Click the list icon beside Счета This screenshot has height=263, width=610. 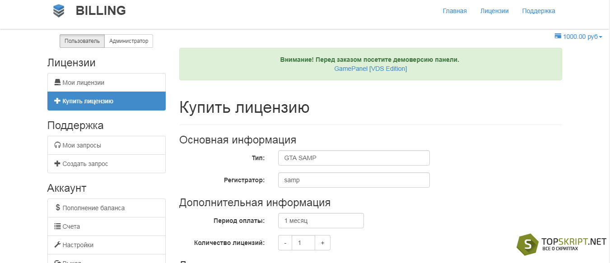point(57,226)
